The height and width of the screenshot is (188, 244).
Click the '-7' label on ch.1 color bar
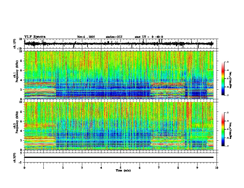tap(227, 95)
